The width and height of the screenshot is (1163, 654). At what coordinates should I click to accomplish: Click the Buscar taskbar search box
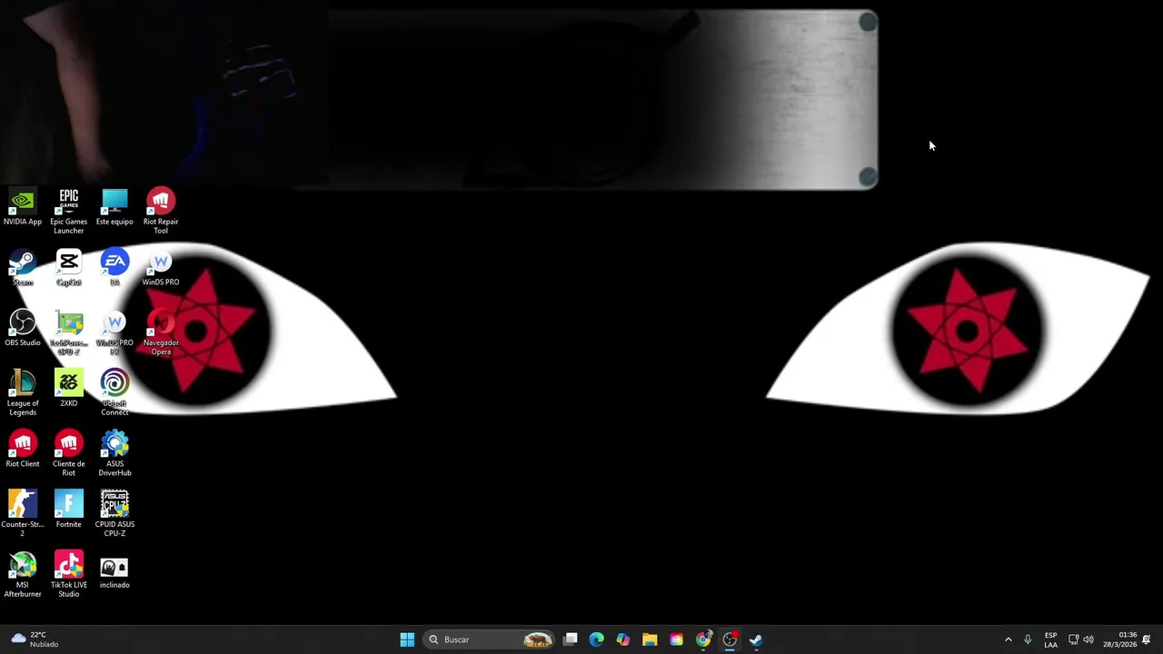click(491, 639)
